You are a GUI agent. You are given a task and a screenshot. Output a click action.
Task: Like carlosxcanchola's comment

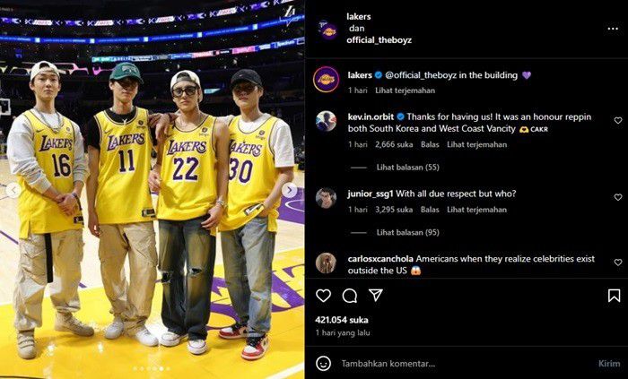617,263
